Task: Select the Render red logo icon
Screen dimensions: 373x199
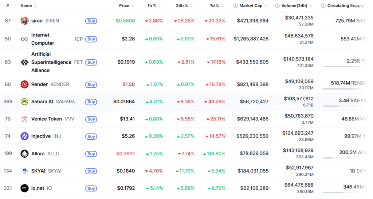Action: (x=24, y=84)
